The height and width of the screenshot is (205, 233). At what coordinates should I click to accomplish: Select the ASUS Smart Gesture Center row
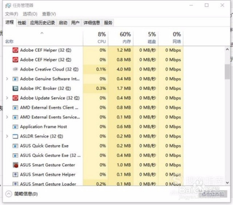click(x=93, y=165)
